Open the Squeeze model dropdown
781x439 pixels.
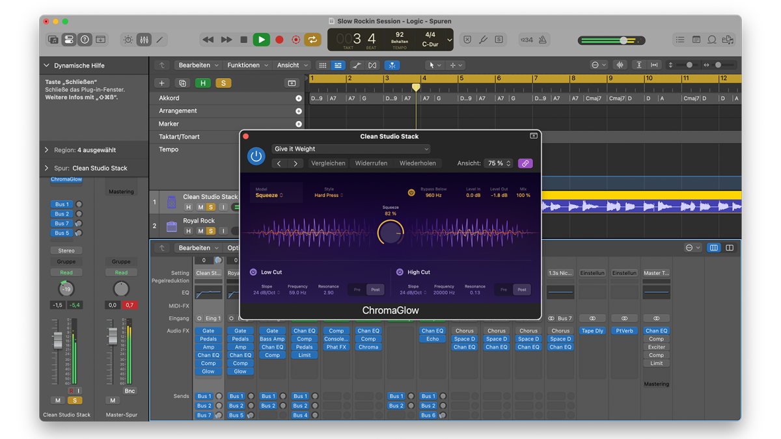click(x=269, y=195)
